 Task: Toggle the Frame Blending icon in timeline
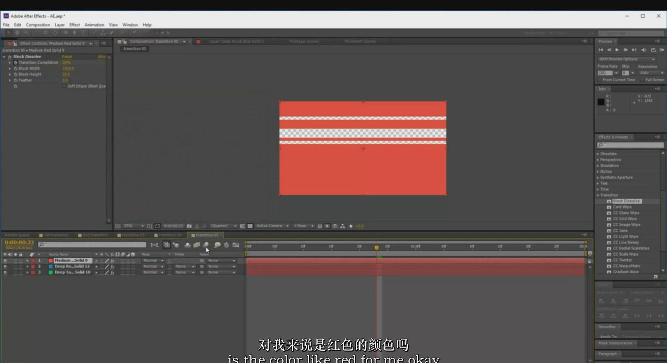(x=197, y=245)
